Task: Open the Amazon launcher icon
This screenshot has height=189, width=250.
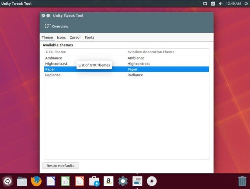Action: pos(109,181)
